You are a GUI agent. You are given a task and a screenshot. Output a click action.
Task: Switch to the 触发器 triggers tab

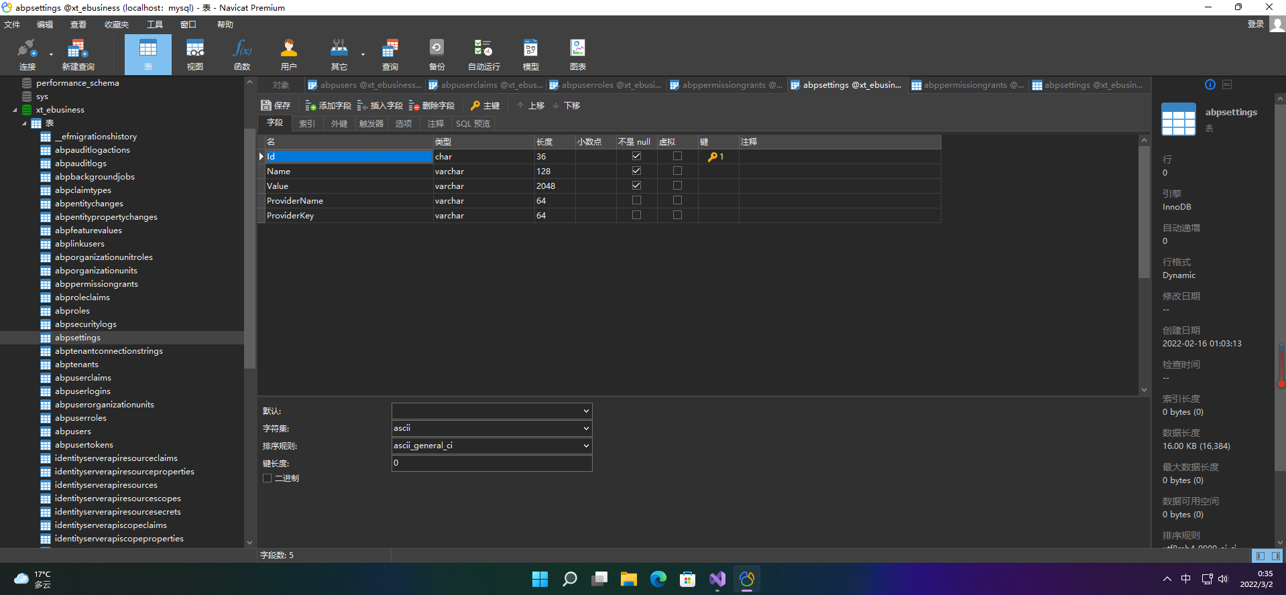click(x=371, y=124)
